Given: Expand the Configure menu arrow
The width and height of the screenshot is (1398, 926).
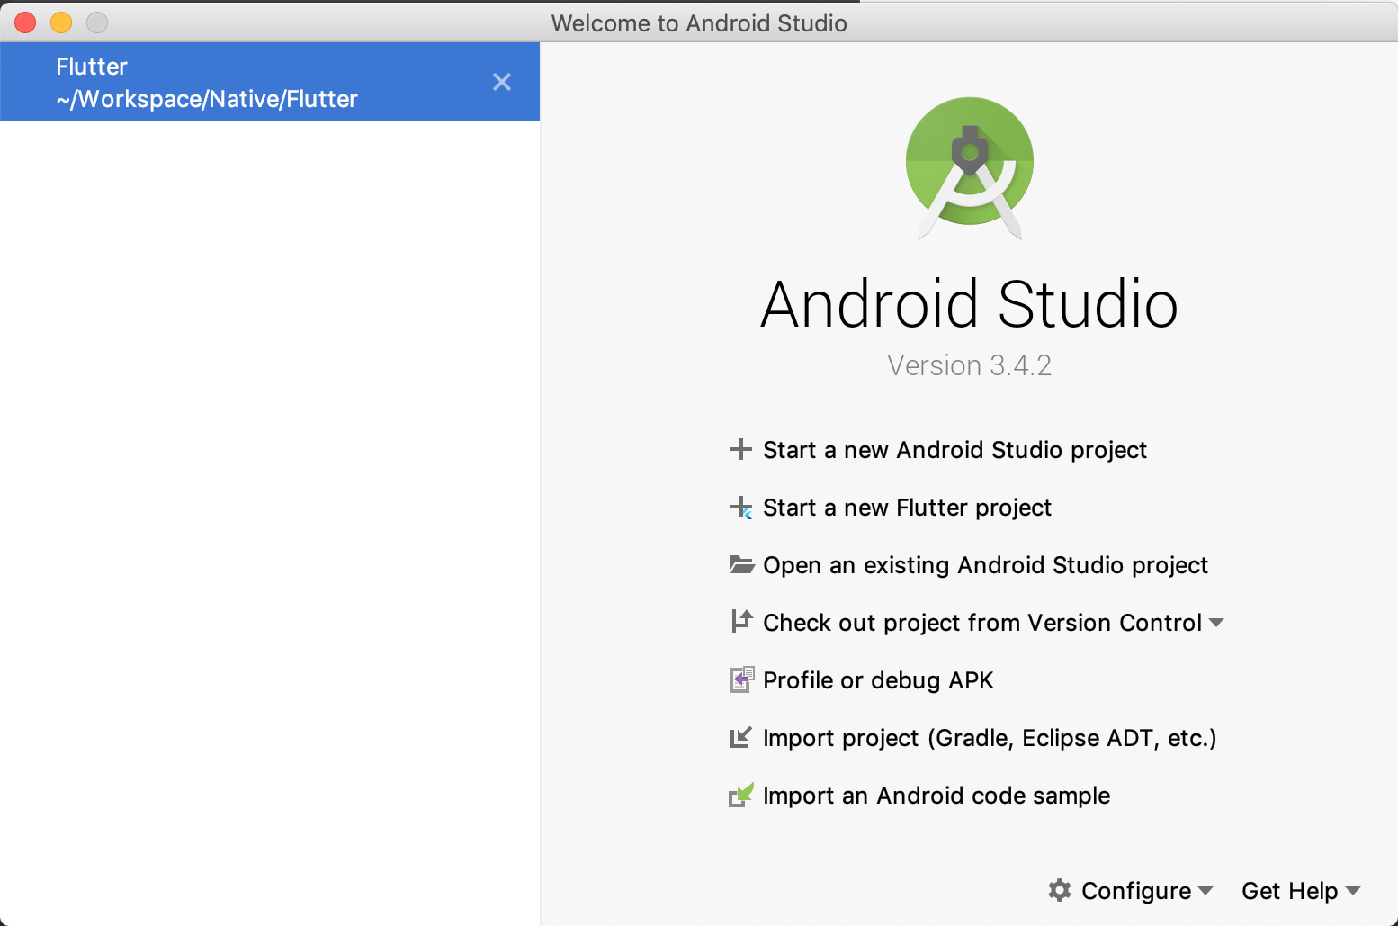Looking at the screenshot, I should 1205,891.
